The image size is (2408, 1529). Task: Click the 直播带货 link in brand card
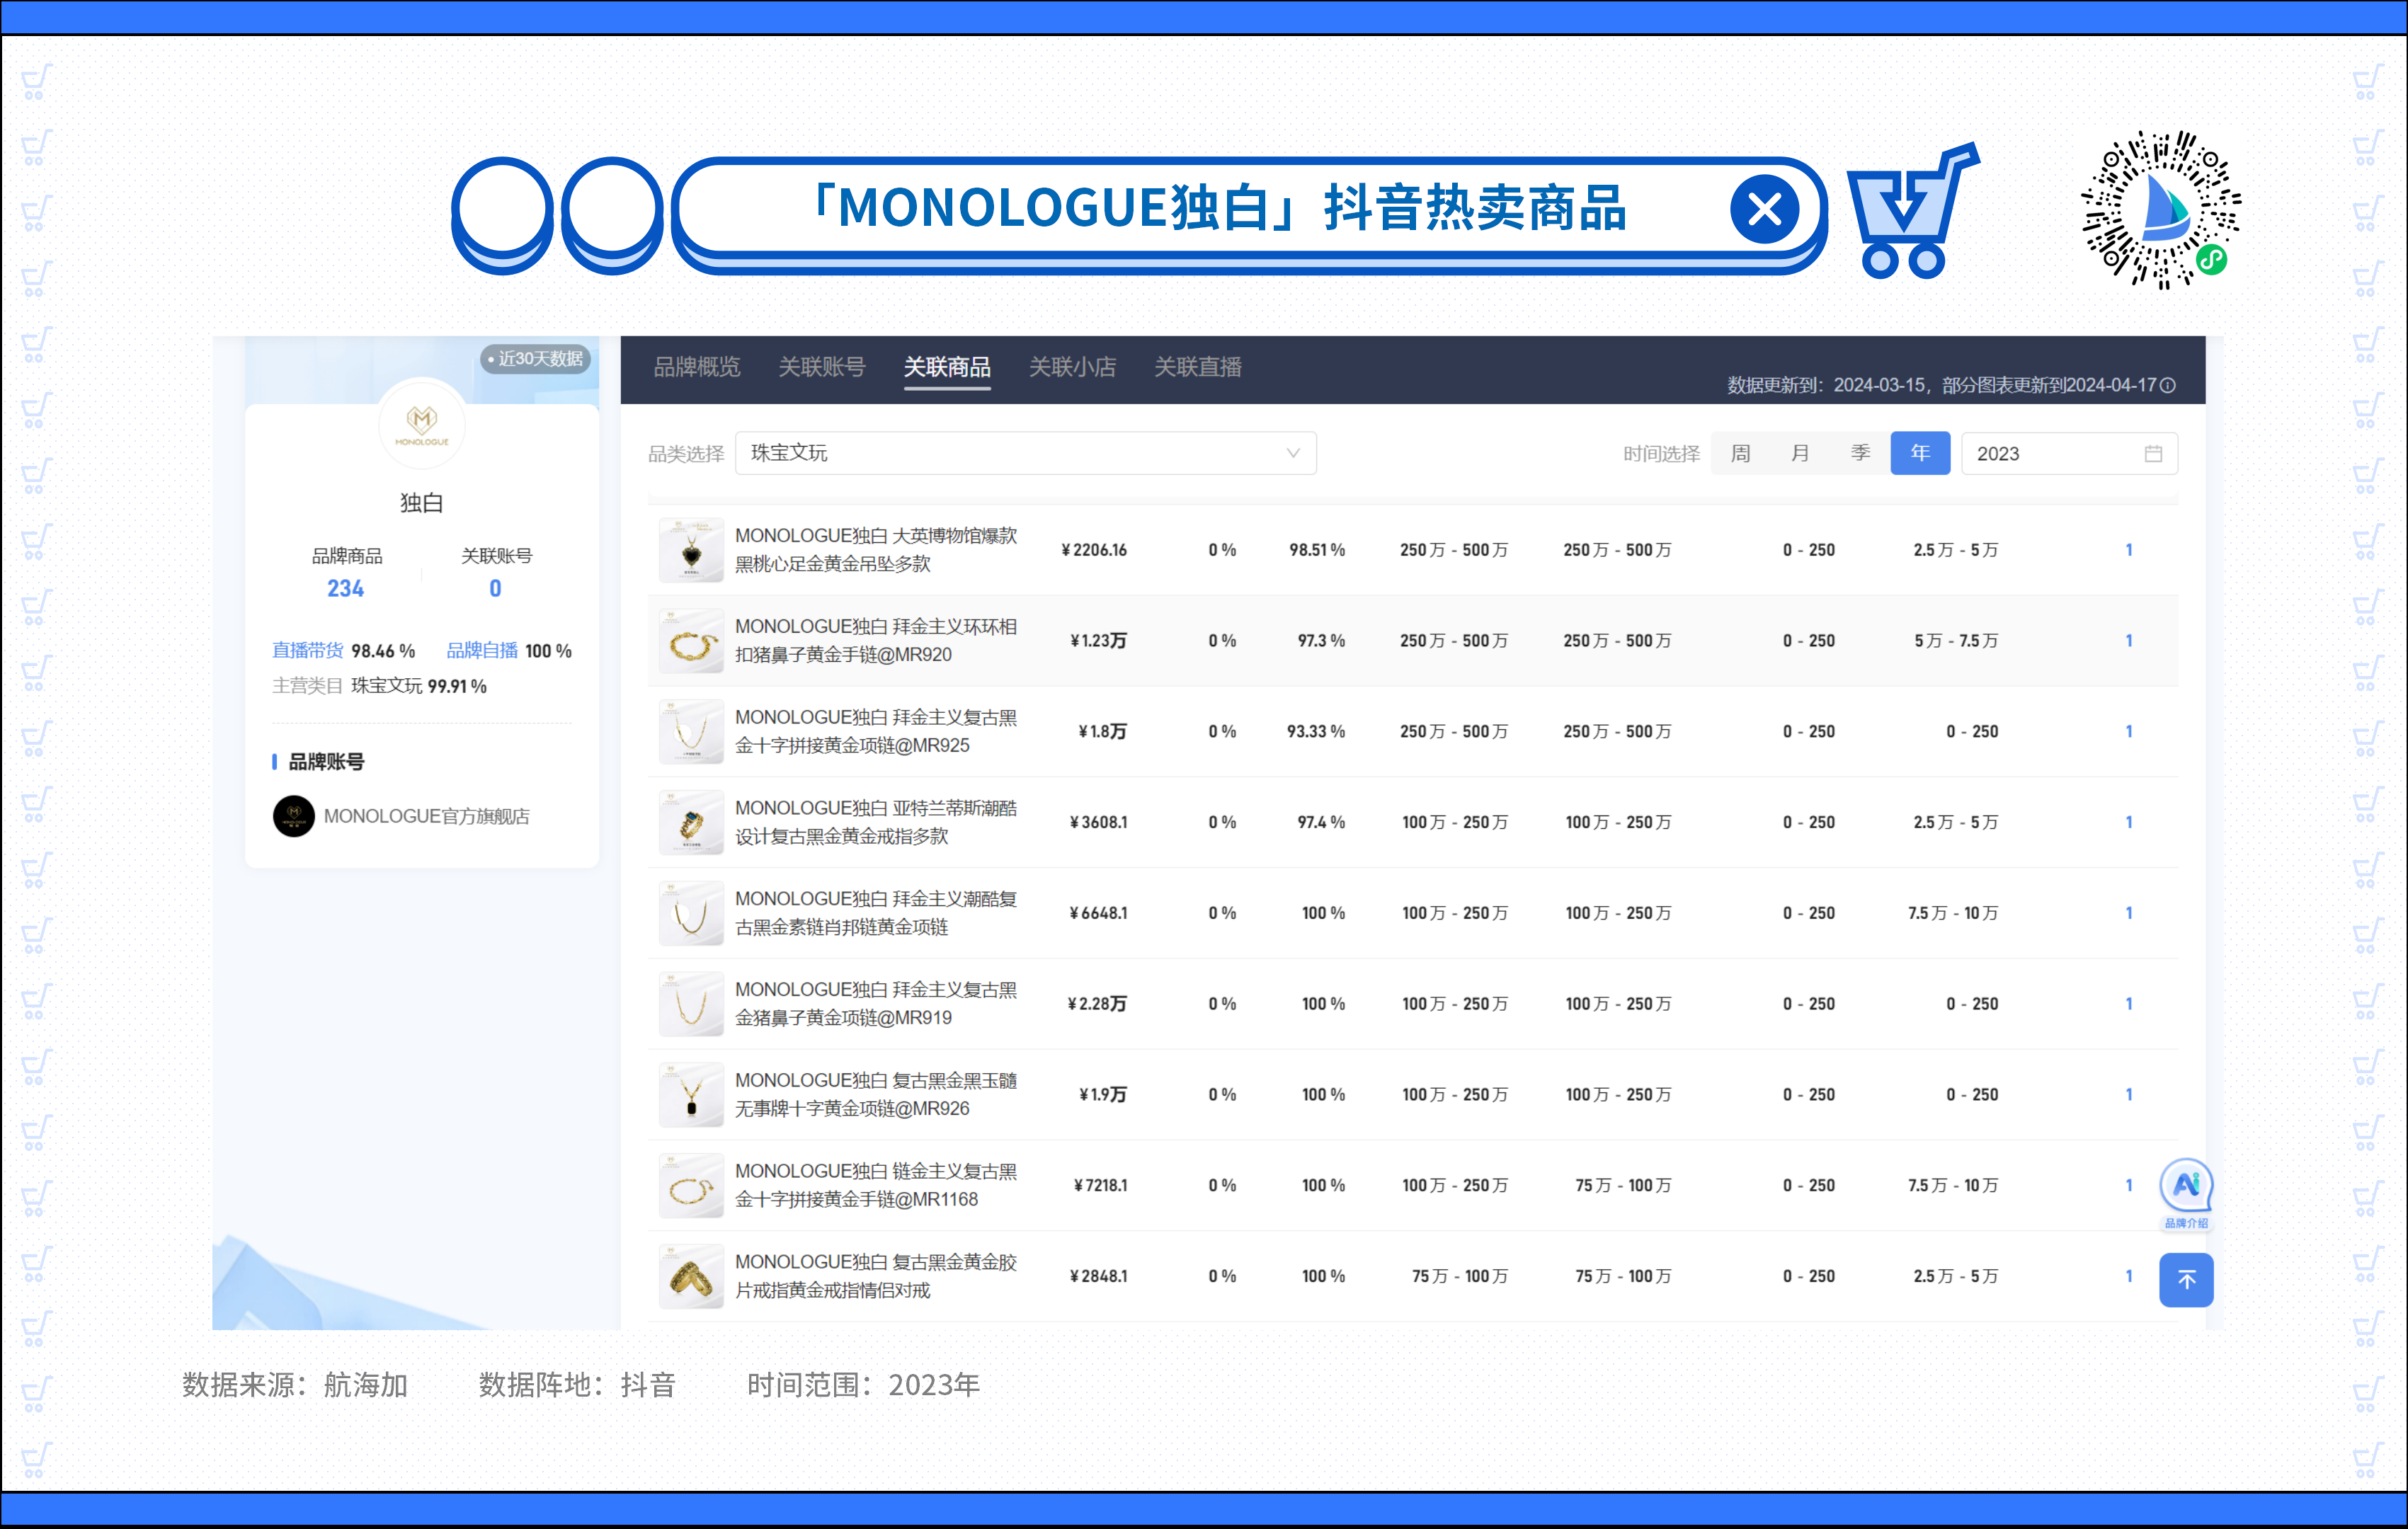click(307, 651)
